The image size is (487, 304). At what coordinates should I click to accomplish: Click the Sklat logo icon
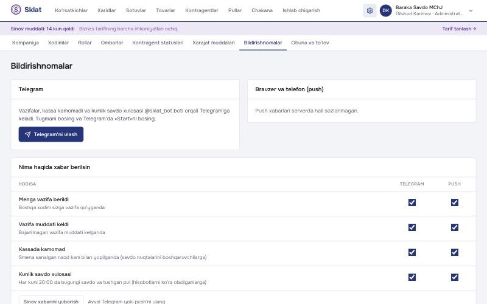[x=16, y=10]
